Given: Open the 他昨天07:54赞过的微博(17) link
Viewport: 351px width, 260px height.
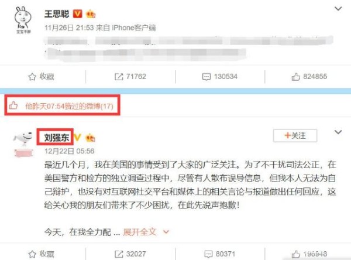Looking at the screenshot, I should 69,106.
